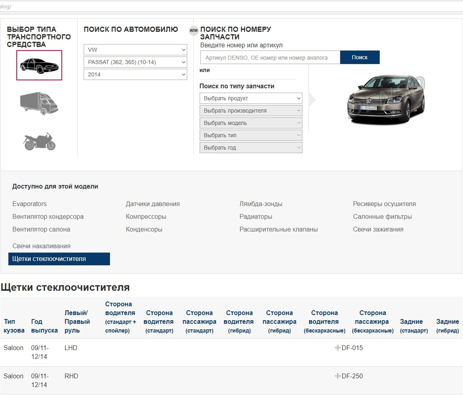Open 'Радиаторы' category
The image size is (463, 395).
[256, 217]
